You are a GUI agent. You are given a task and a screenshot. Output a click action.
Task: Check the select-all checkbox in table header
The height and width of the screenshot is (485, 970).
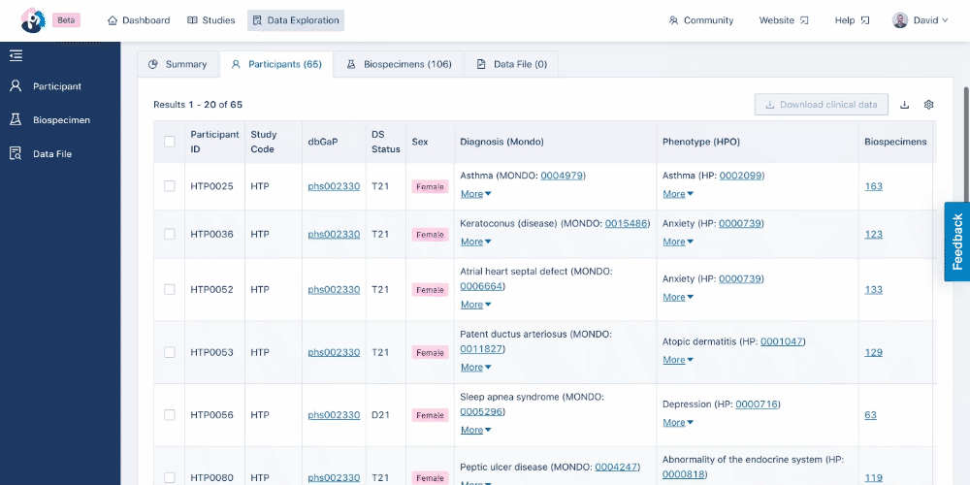170,142
